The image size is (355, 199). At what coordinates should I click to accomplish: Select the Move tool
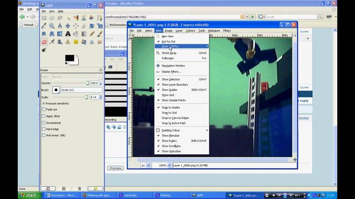[68, 26]
